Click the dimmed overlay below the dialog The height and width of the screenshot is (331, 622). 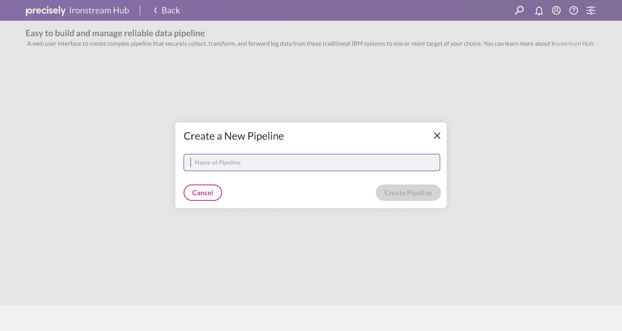tap(311, 256)
